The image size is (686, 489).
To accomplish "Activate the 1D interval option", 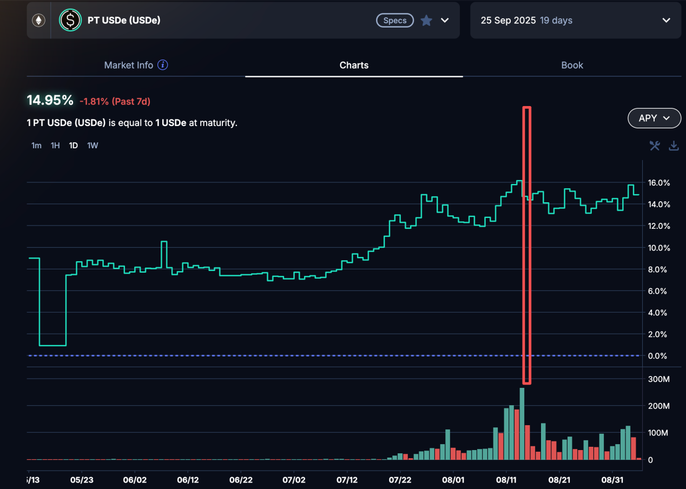I will coord(73,145).
